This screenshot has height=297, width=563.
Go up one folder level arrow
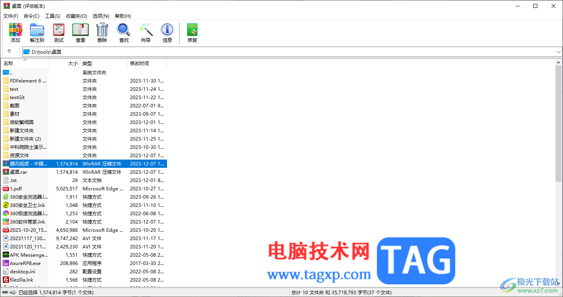pyautogui.click(x=9, y=51)
